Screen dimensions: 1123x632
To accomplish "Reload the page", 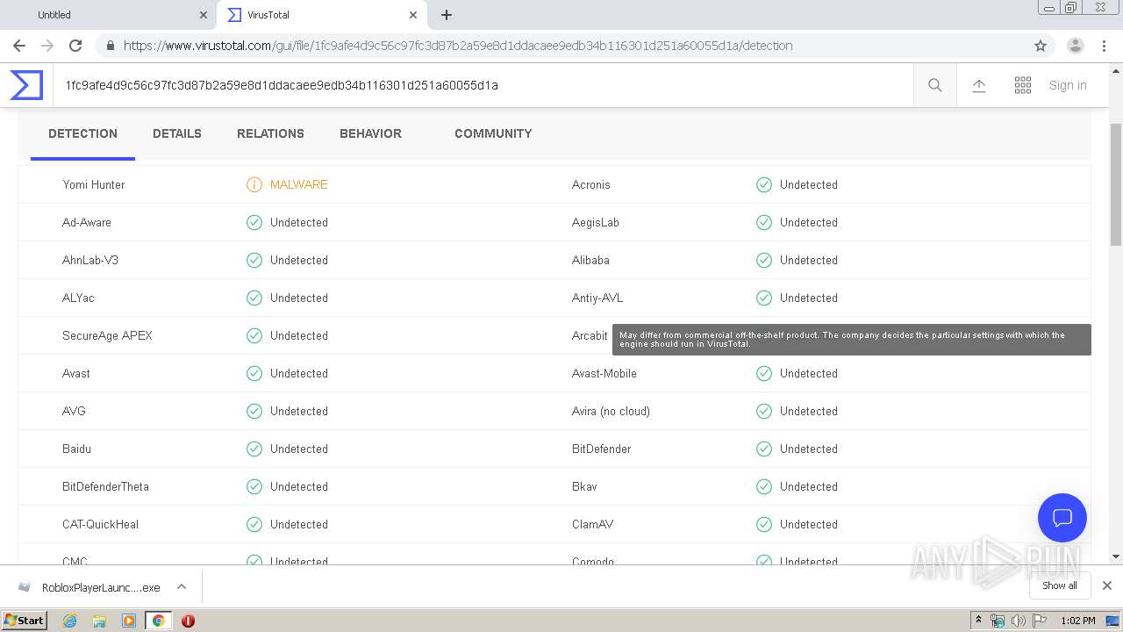I will click(x=75, y=46).
